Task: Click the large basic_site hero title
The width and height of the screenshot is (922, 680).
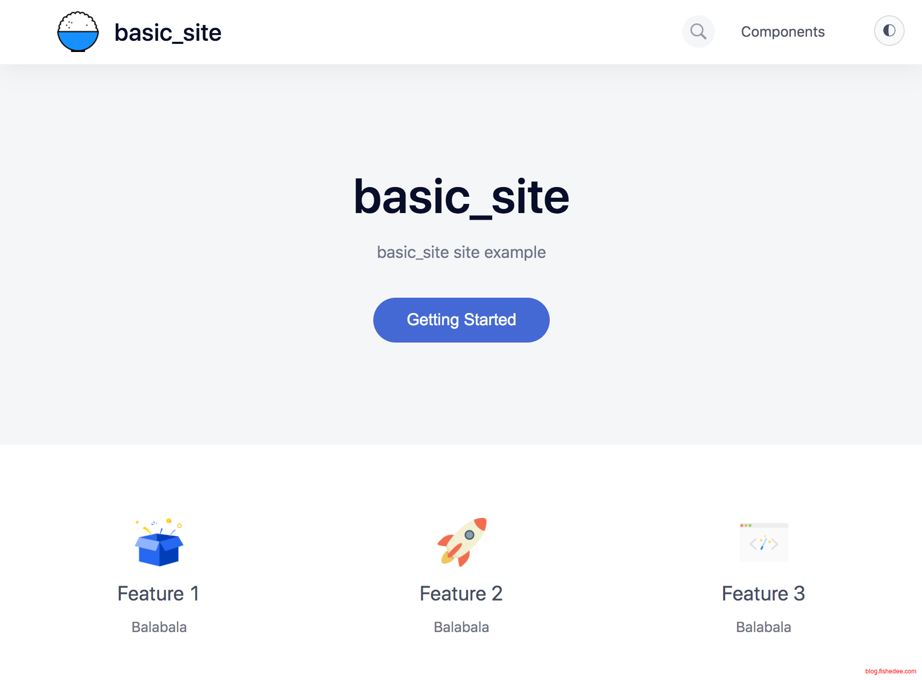Action: click(461, 197)
